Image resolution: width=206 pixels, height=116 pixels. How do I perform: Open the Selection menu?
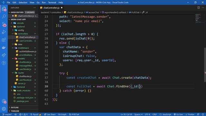pos(23,3)
